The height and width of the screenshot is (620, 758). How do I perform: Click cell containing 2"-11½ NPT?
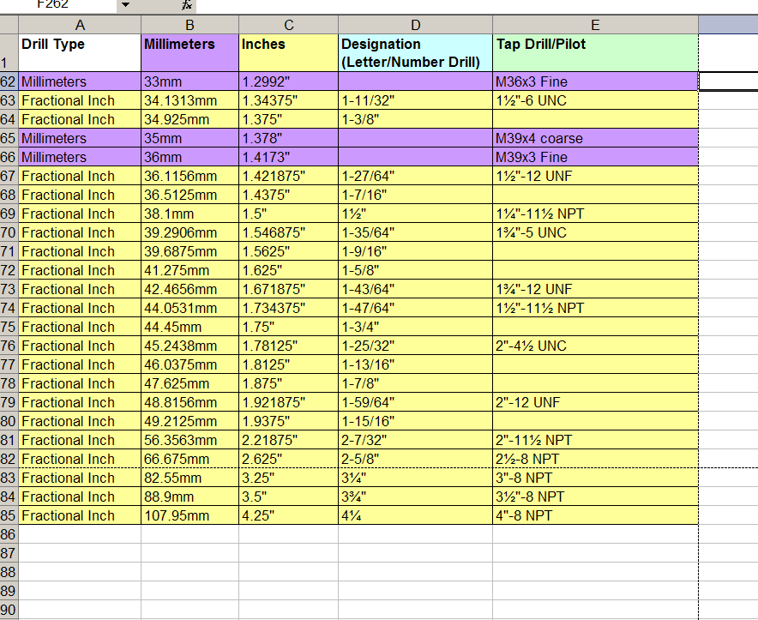pyautogui.click(x=596, y=440)
